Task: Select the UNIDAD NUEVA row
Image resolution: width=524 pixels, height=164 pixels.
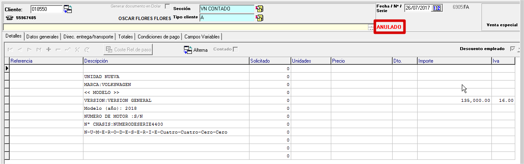Action: pyautogui.click(x=259, y=76)
